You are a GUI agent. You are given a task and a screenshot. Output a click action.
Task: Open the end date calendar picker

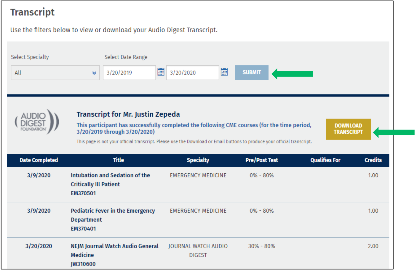pos(224,72)
